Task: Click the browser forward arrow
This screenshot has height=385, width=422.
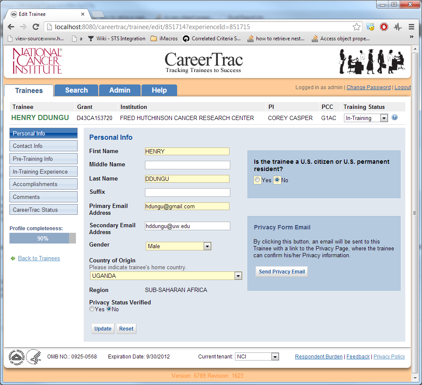Action: tap(24, 27)
